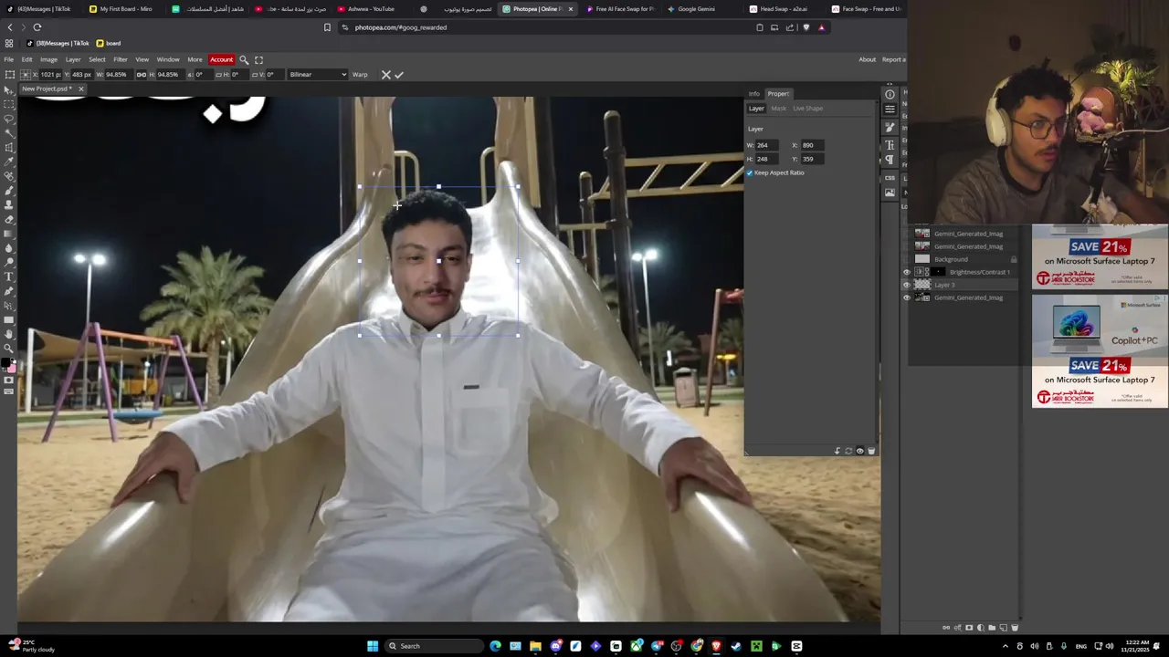Add new adjustment layer icon
Screen dimensions: 1169x657
pyautogui.click(x=981, y=628)
